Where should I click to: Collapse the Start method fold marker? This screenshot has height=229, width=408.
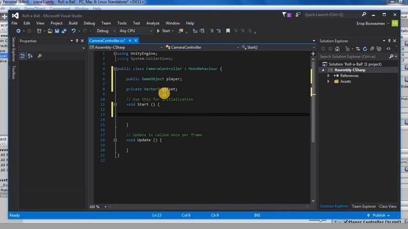115,104
